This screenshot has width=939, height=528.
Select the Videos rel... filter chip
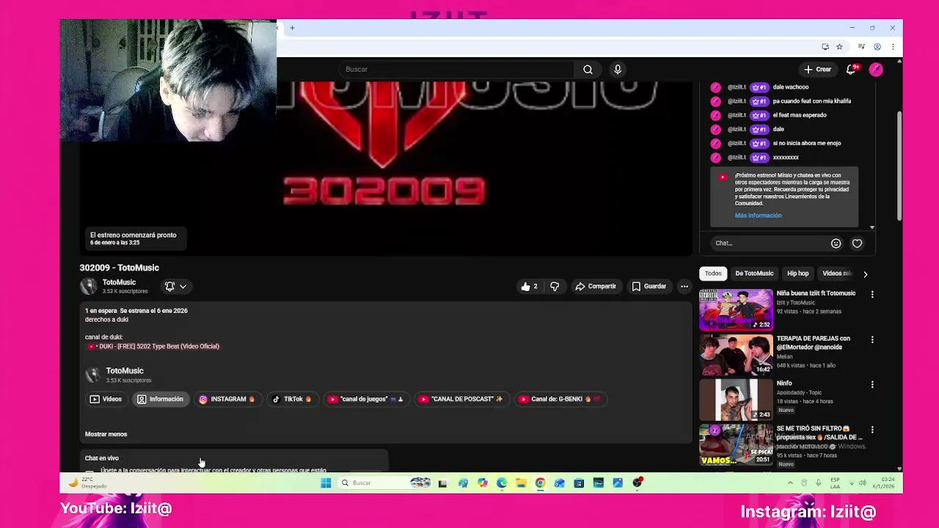click(836, 274)
